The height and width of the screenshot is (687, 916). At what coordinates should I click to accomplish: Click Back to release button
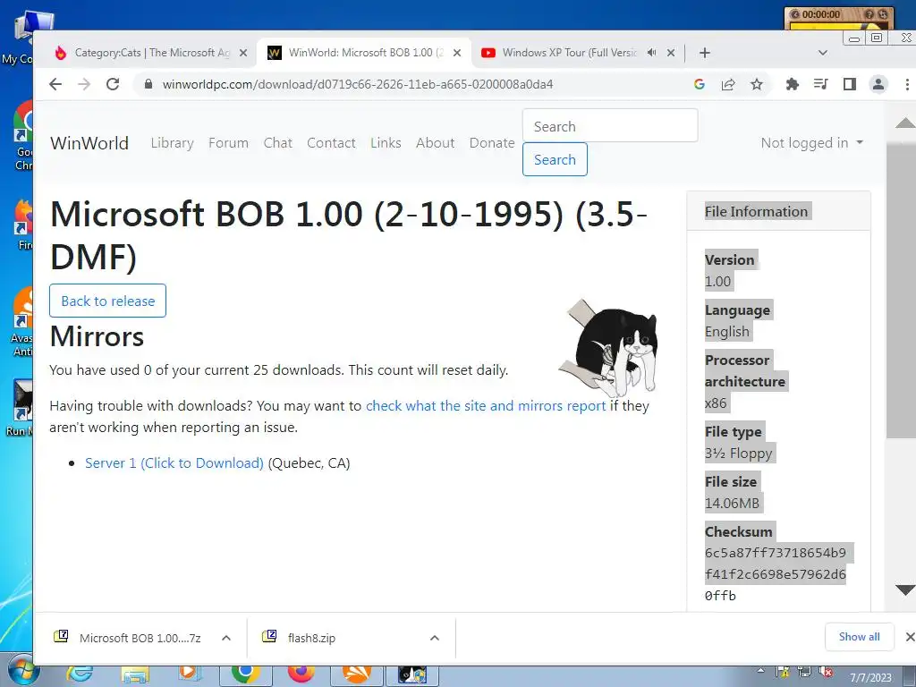[x=107, y=301]
